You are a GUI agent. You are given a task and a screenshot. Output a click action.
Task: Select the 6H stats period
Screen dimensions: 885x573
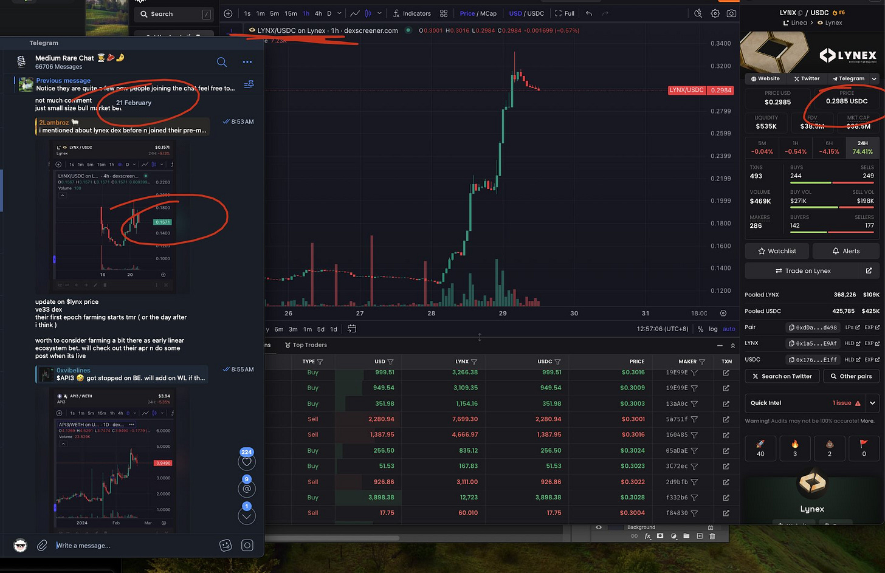click(x=829, y=147)
